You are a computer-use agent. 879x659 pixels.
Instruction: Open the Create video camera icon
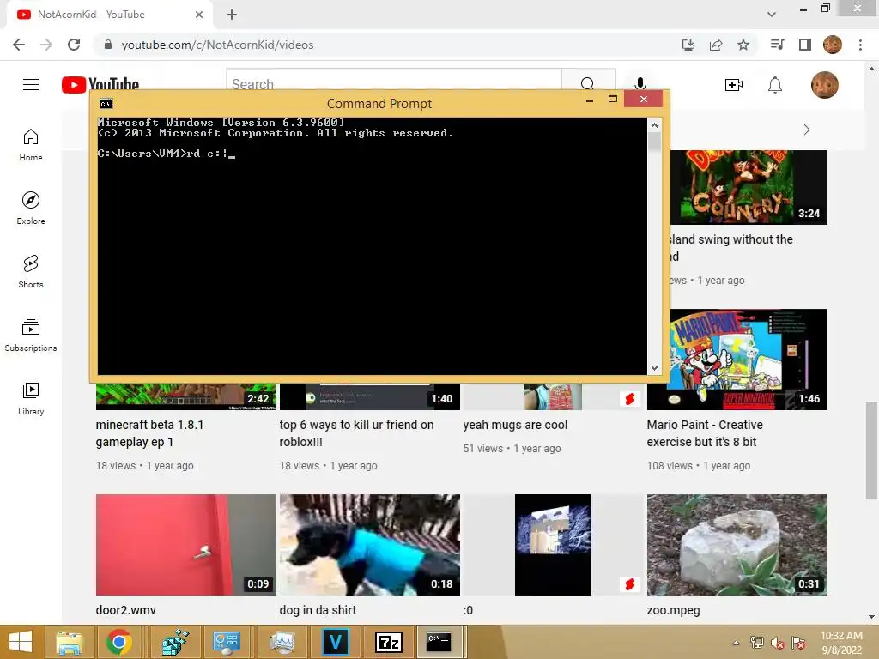[x=733, y=85]
